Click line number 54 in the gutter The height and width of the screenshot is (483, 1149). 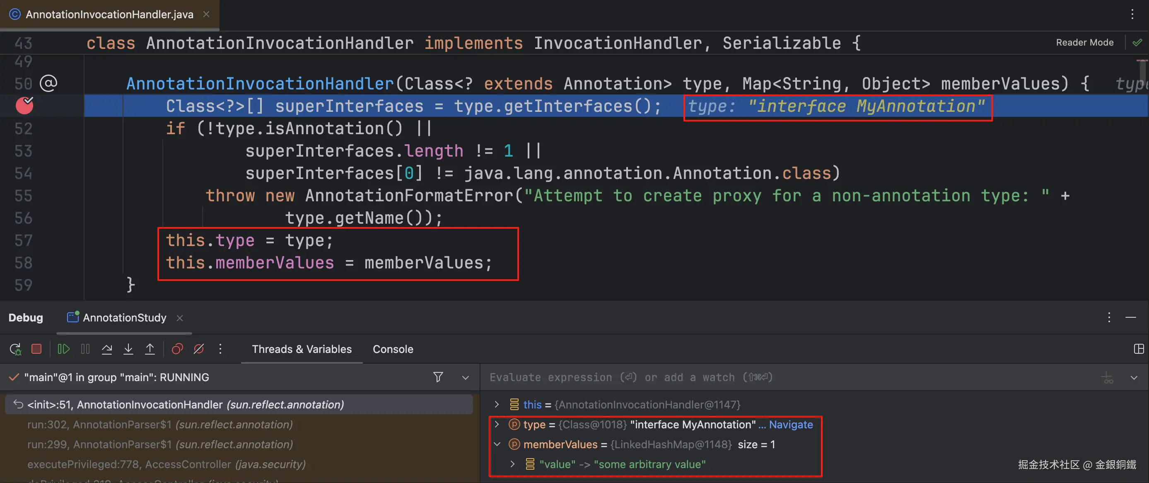point(23,174)
